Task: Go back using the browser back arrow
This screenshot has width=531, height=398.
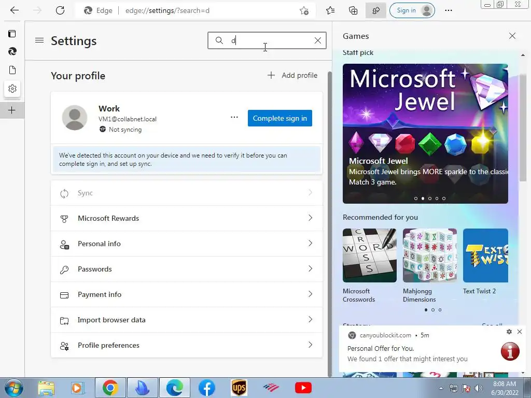Action: (x=14, y=10)
